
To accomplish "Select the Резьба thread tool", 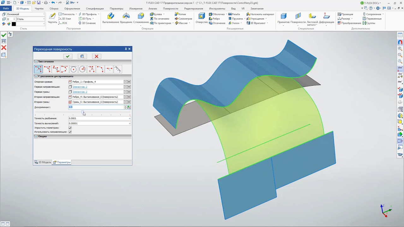I will [234, 14].
